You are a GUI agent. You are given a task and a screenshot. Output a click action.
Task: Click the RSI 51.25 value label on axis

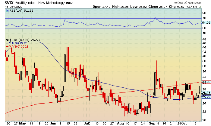pos(206,23)
